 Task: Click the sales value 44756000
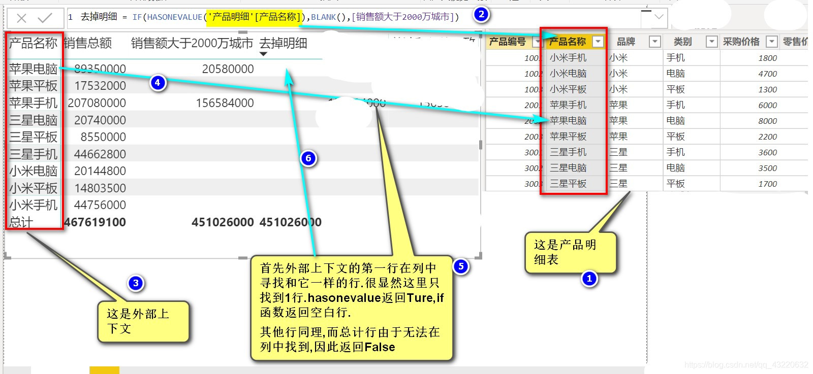[100, 205]
